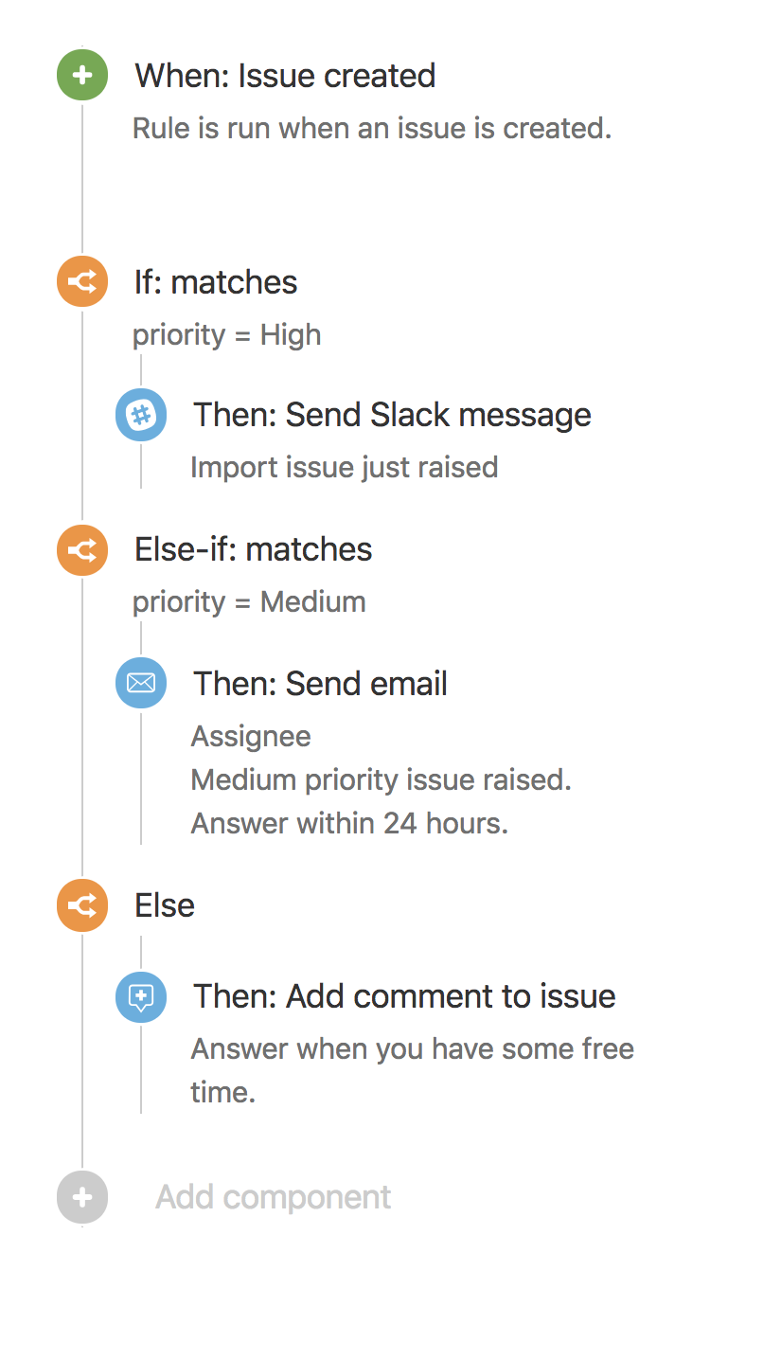The height and width of the screenshot is (1360, 763).
Task: Click the priority = Medium condition text
Action: 249,602
